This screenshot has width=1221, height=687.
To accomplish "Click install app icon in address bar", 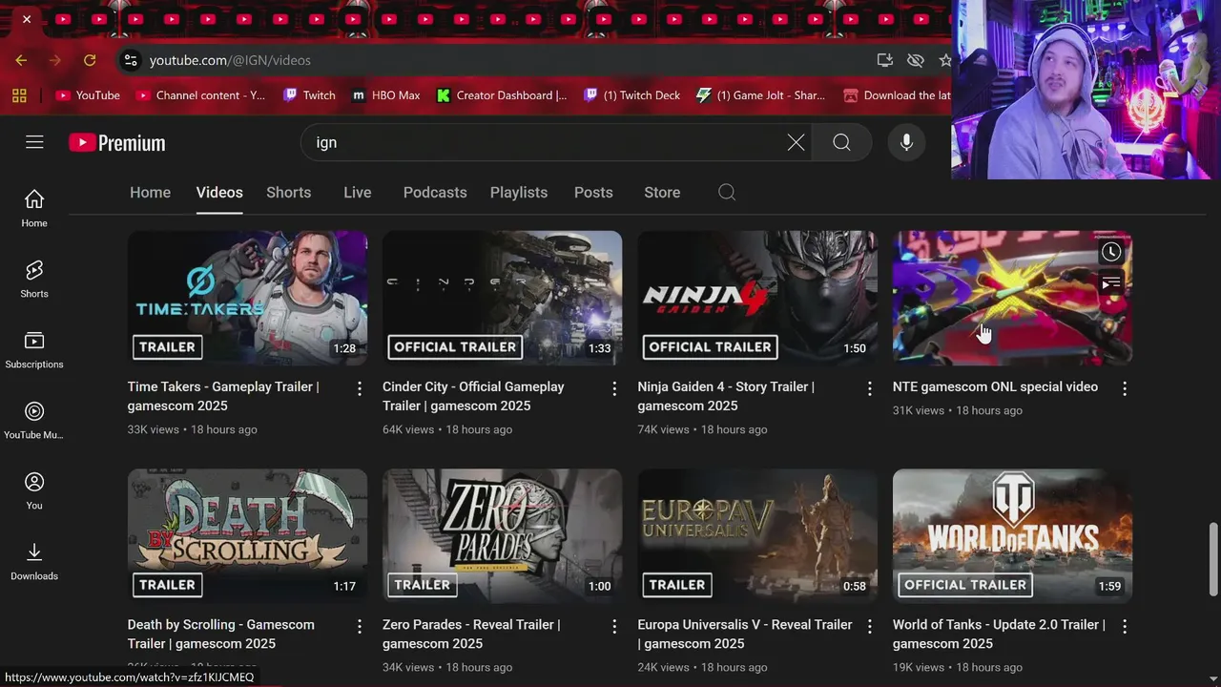I will tap(885, 60).
